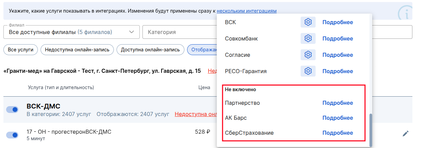Image resolution: width=425 pixels, height=148 pixels.
Task: Click Подробнее next to РЕСО-Гарантия
Action: [338, 71]
